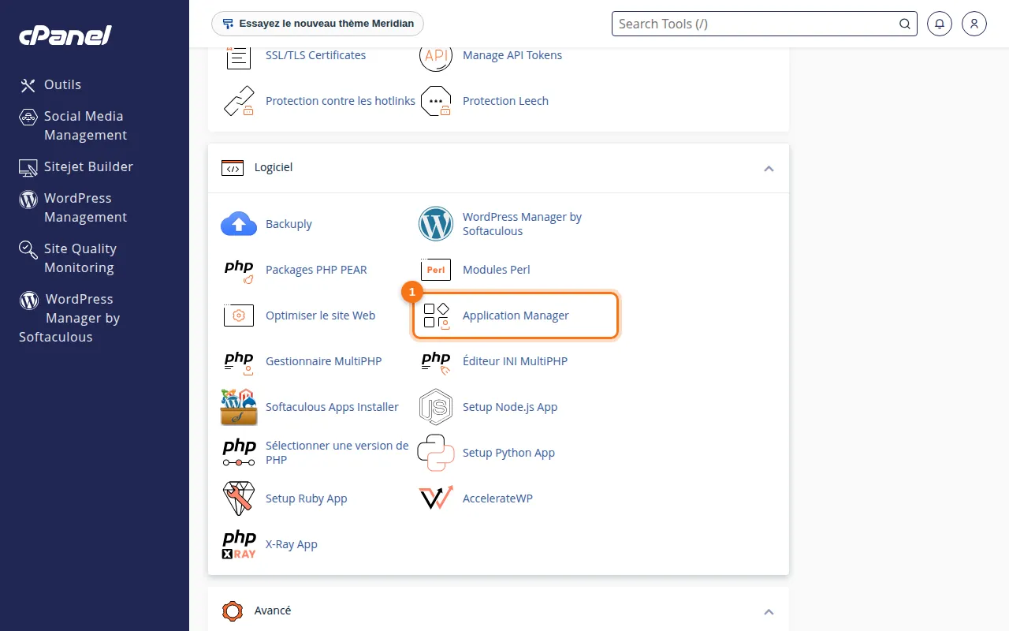The image size is (1009, 631).
Task: Click the Logiciel section heading text
Action: [x=274, y=167]
